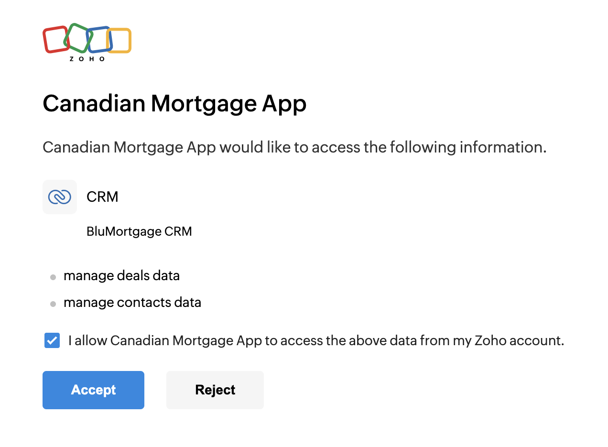Image resolution: width=608 pixels, height=447 pixels.
Task: Click the 'manage contacts data' permission
Action: (x=132, y=303)
